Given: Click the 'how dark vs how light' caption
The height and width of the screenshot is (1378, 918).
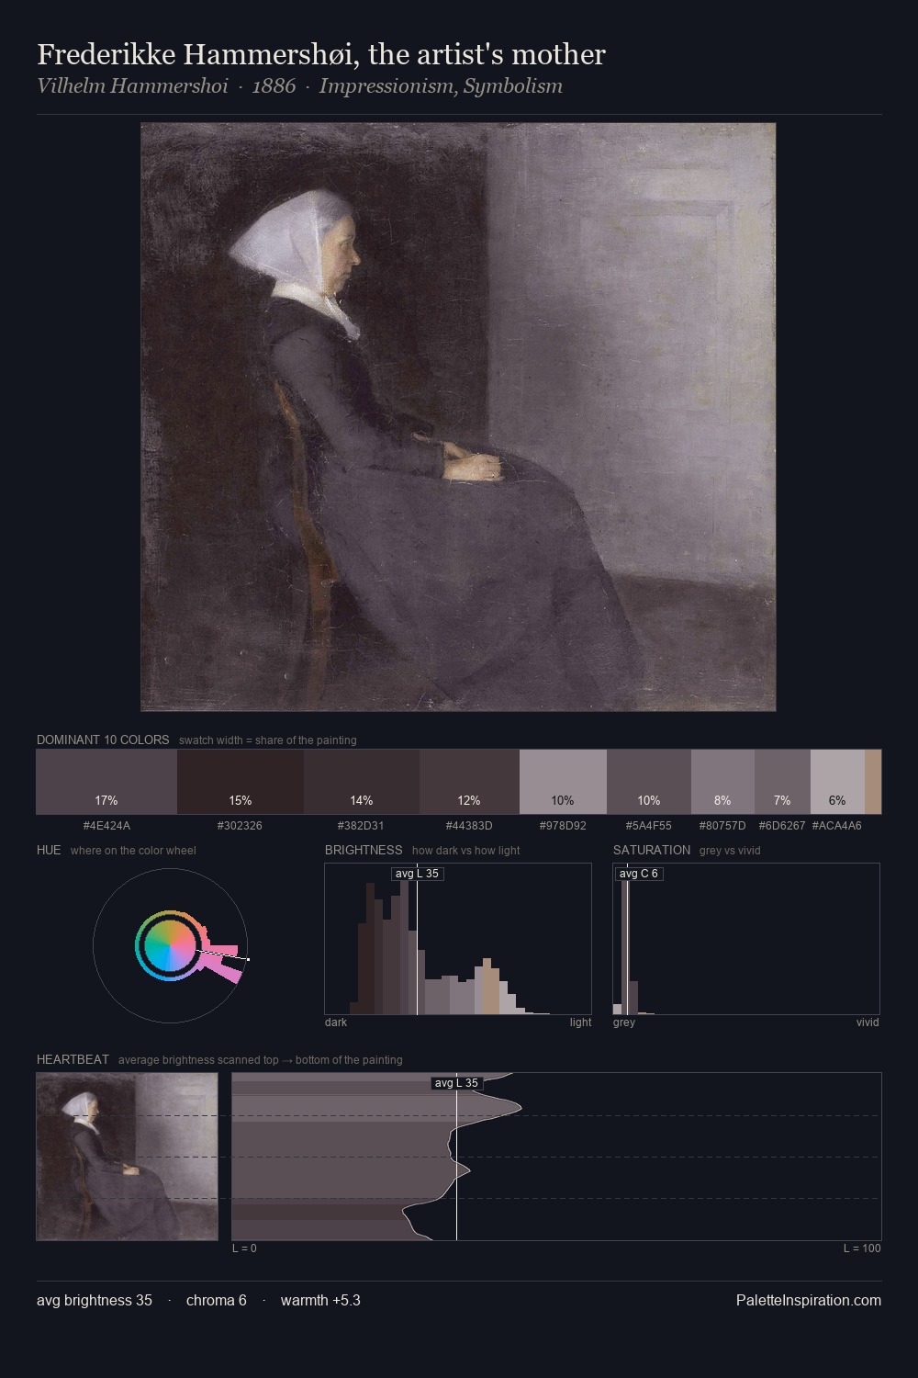Looking at the screenshot, I should point(466,851).
